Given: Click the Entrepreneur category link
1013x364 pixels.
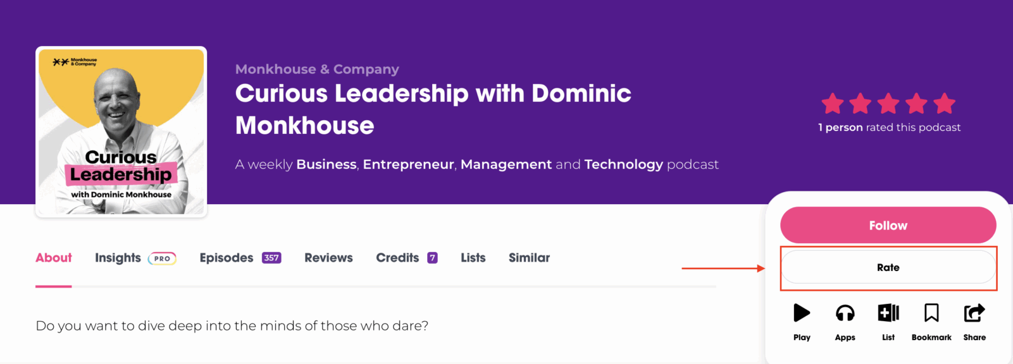Looking at the screenshot, I should click(x=408, y=164).
